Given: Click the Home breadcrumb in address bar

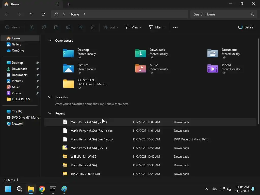Looking at the screenshot, I should [74, 14].
